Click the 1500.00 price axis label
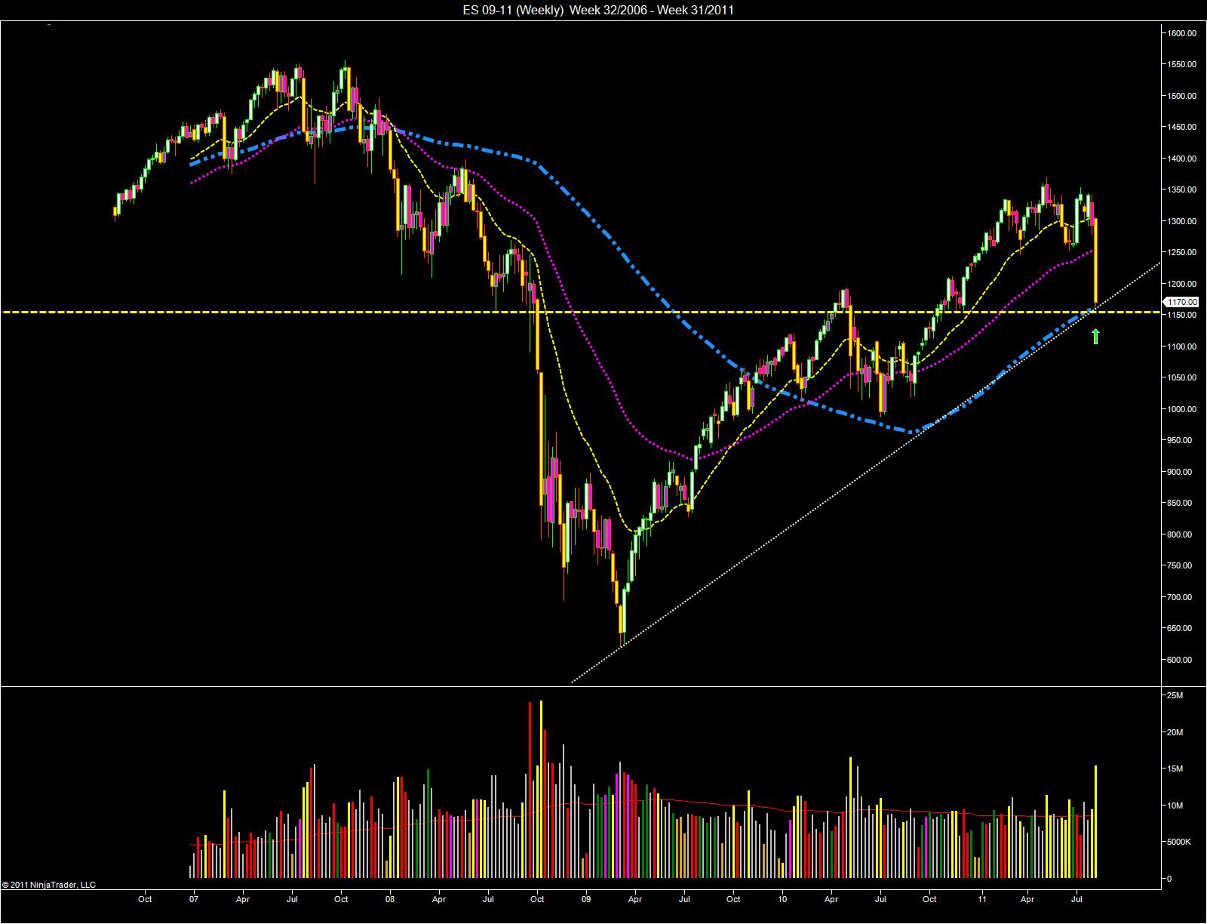Screen dimensions: 1207x924 coord(1182,96)
